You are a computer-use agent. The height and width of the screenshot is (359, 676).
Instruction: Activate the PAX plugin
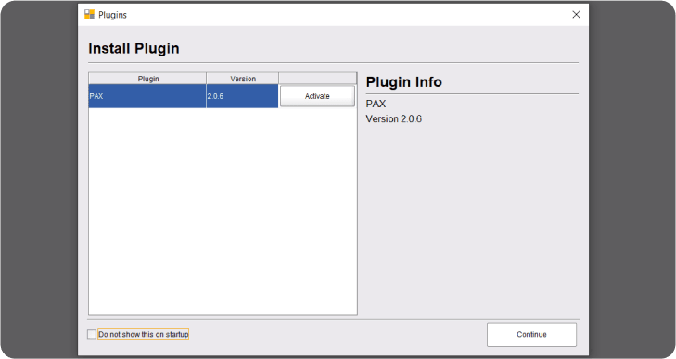[x=317, y=96]
